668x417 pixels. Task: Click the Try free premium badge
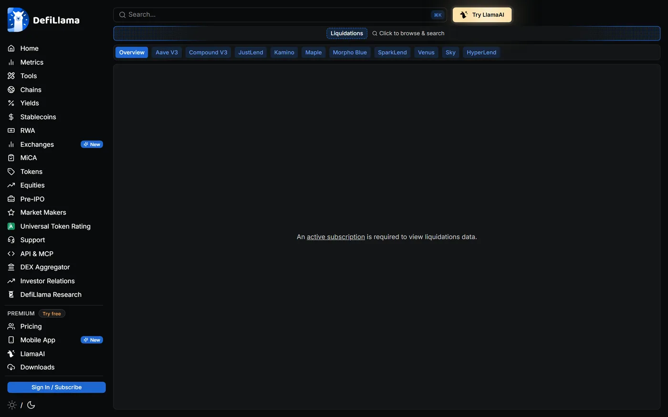tap(52, 314)
